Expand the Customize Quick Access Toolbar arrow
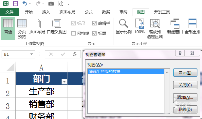 (68, 4)
